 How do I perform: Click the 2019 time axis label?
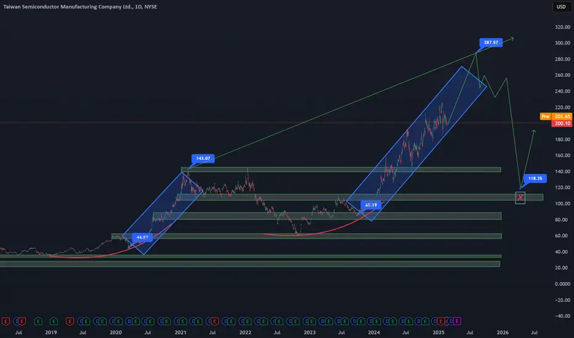click(51, 332)
